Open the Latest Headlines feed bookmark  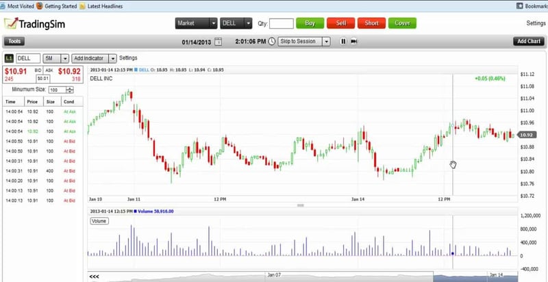coord(101,6)
